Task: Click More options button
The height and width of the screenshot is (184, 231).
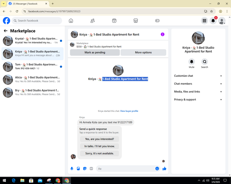Action: coord(143,52)
